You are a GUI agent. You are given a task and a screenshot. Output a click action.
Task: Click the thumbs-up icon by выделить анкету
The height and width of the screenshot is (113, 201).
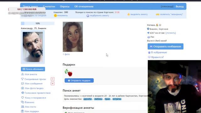point(128,14)
